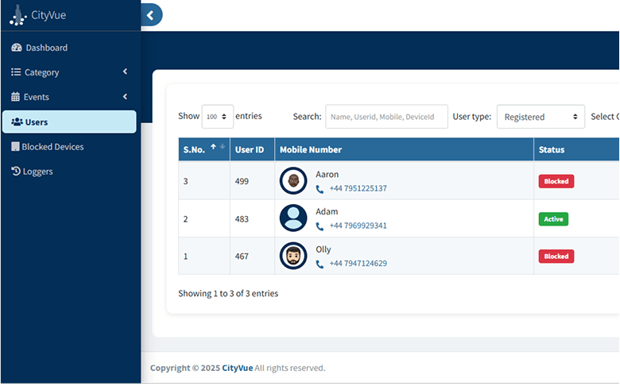Open the Users menu item
The height and width of the screenshot is (386, 620).
point(69,122)
